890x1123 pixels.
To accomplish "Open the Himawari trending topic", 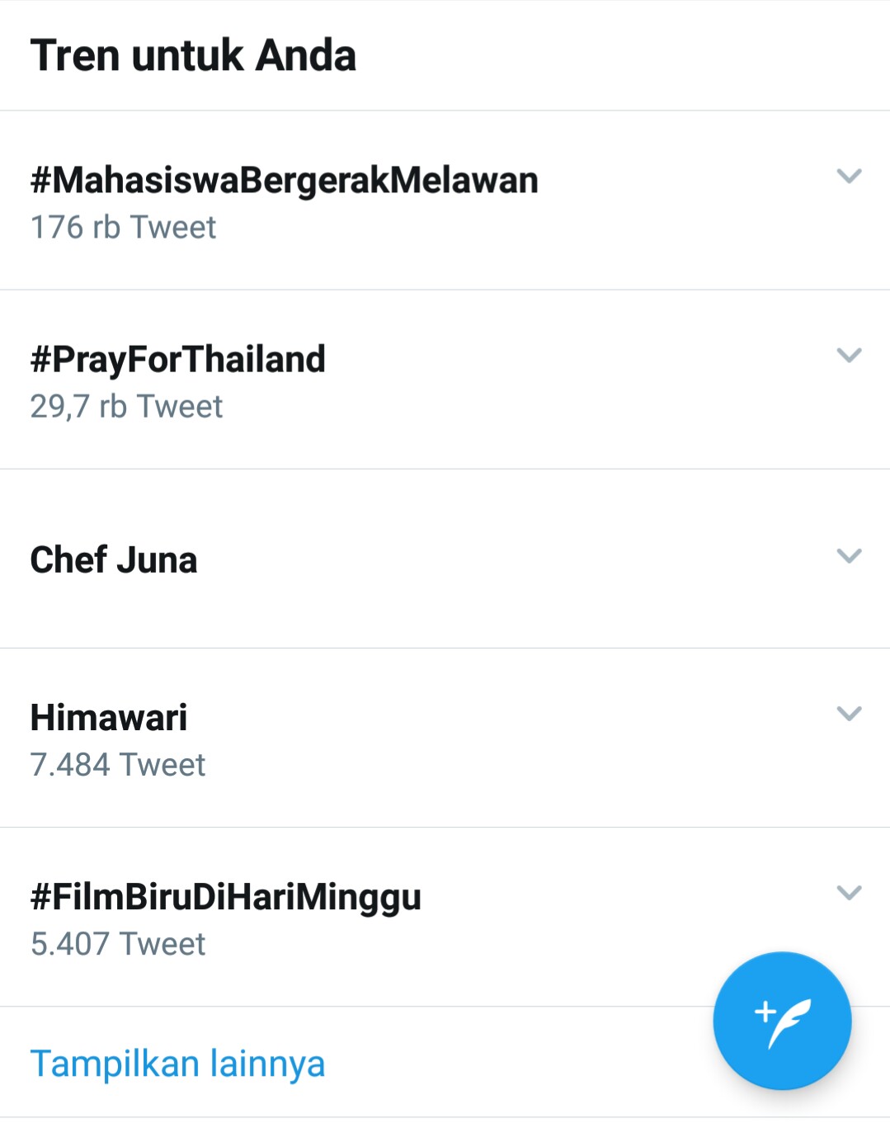I will [109, 717].
